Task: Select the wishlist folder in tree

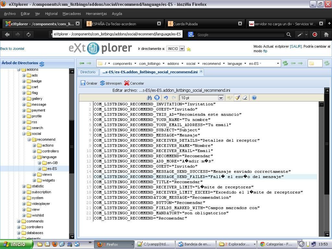Action: [38, 215]
